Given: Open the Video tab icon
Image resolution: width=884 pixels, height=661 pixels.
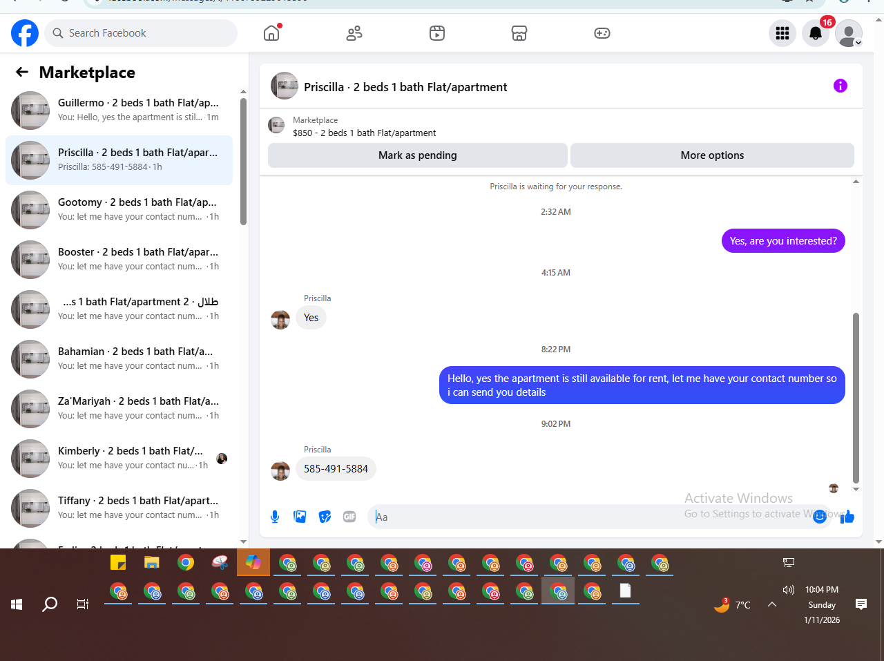Looking at the screenshot, I should click(437, 33).
